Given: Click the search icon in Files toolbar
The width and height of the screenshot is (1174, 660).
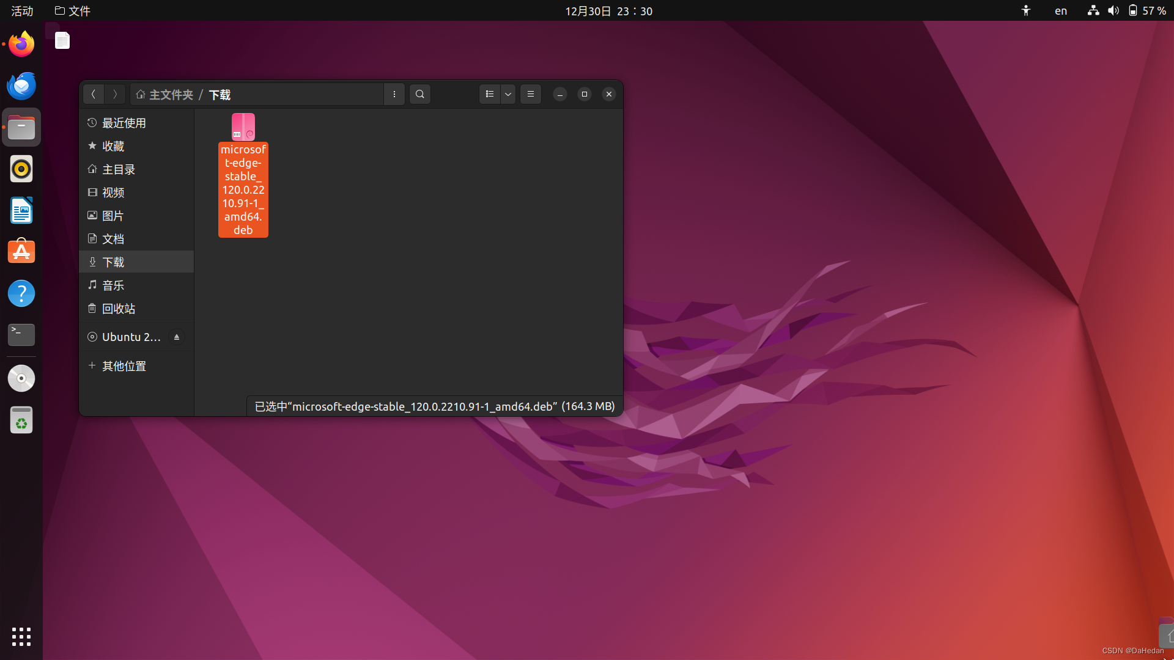Looking at the screenshot, I should pyautogui.click(x=419, y=94).
